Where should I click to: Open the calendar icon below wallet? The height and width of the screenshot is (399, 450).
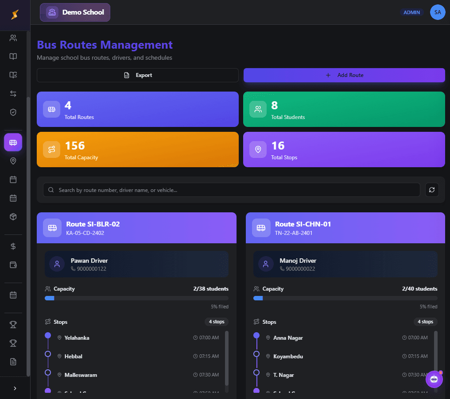13,295
